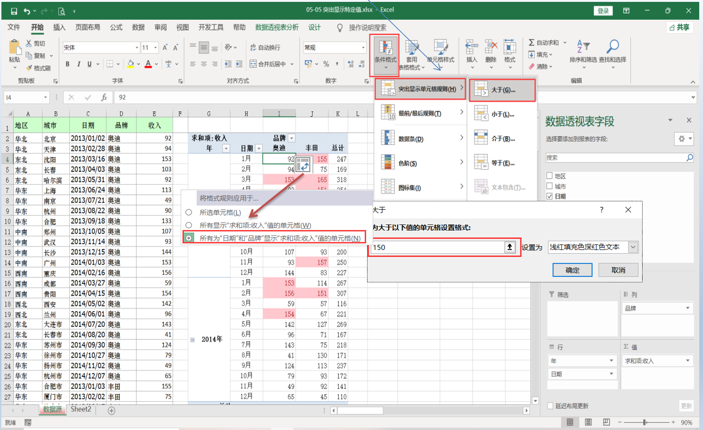Click the percent style icon
Screen dimensions: 703x430
coord(326,64)
